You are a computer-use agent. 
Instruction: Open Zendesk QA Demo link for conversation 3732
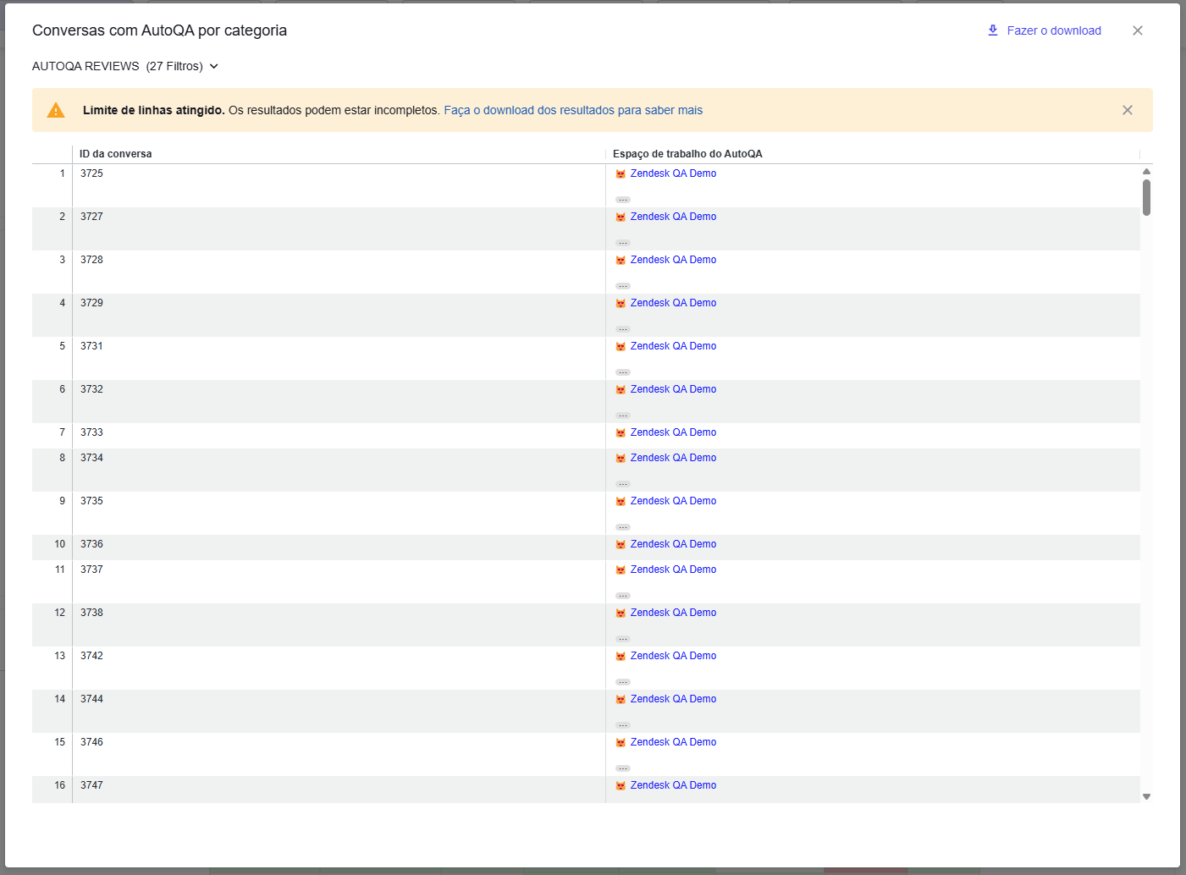tap(673, 389)
